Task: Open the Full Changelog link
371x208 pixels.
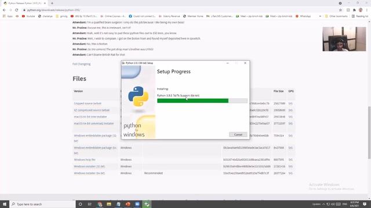Action: [81, 64]
